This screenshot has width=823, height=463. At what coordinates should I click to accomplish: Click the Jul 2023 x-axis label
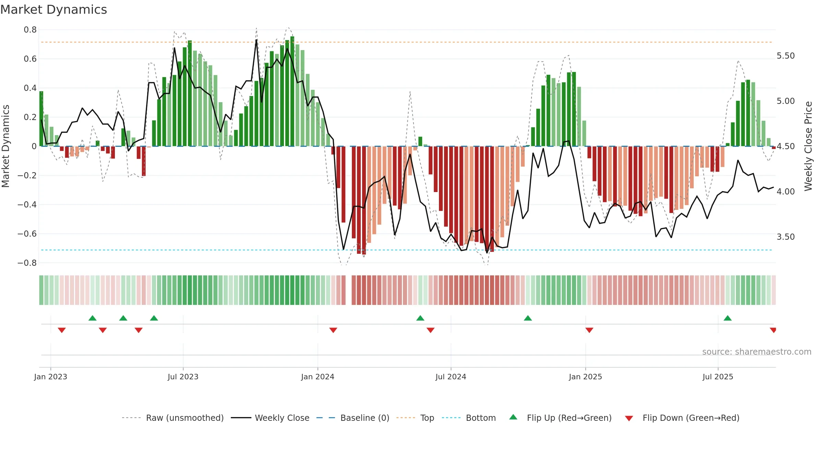click(183, 377)
